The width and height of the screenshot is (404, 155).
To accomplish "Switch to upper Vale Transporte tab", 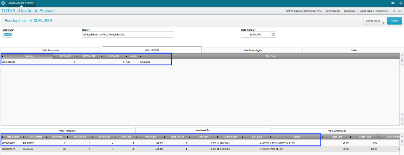I will click(51, 50).
